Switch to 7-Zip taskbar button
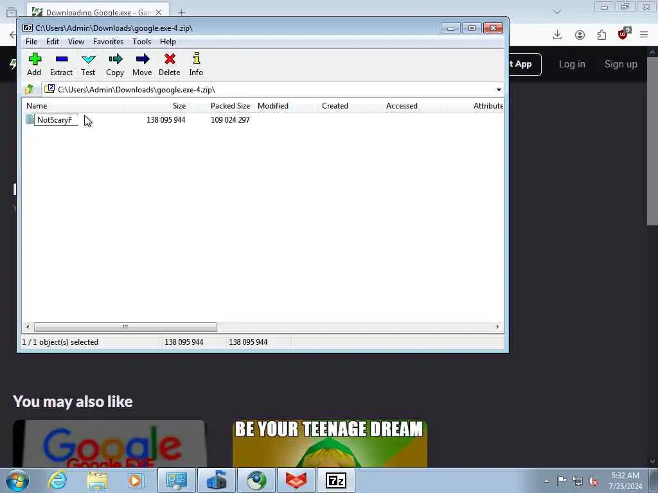This screenshot has height=493, width=658. (335, 480)
